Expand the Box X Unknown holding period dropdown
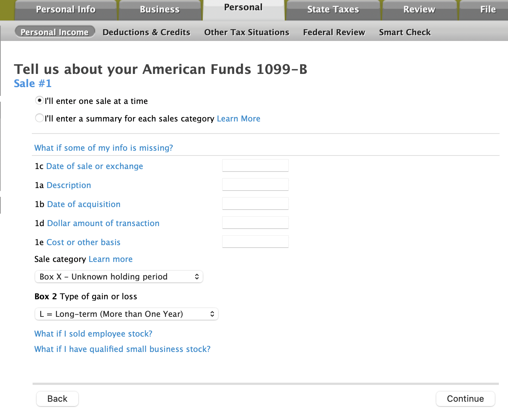The image size is (508, 420). 119,277
